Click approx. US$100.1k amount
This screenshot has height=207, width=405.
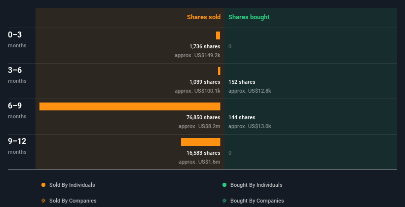pos(197,91)
